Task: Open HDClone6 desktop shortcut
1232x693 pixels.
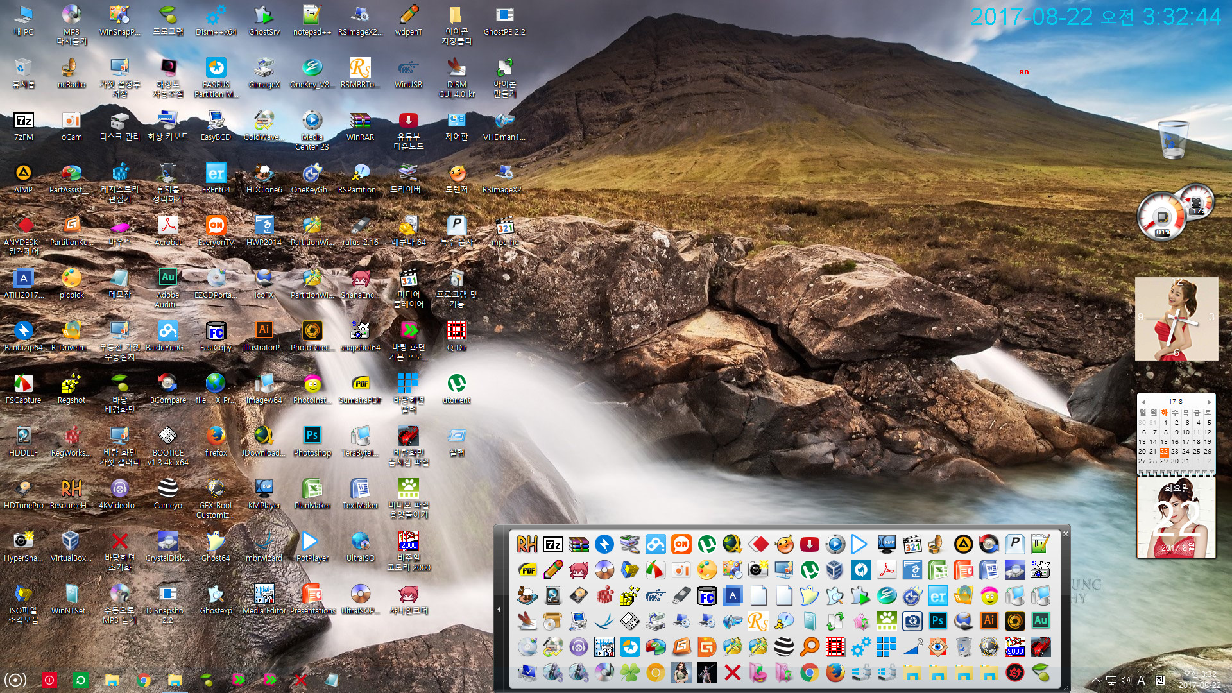Action: 264,178
